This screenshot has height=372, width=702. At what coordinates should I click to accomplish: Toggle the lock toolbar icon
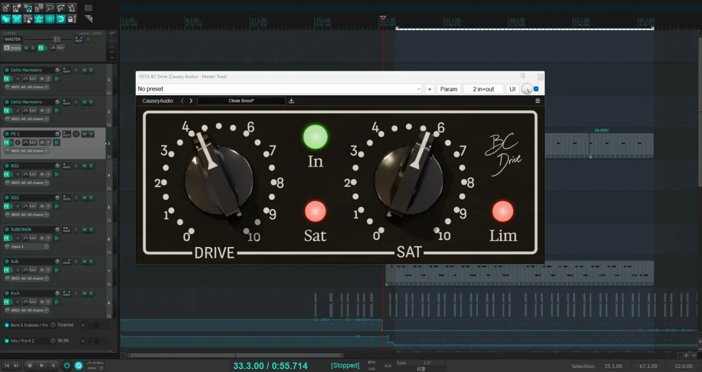pos(71,19)
